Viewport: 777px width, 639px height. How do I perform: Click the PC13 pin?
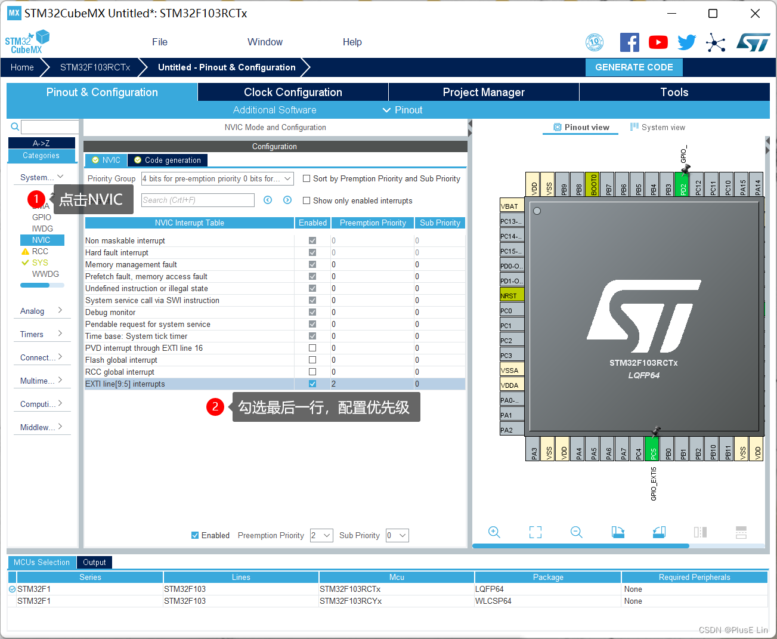click(512, 220)
